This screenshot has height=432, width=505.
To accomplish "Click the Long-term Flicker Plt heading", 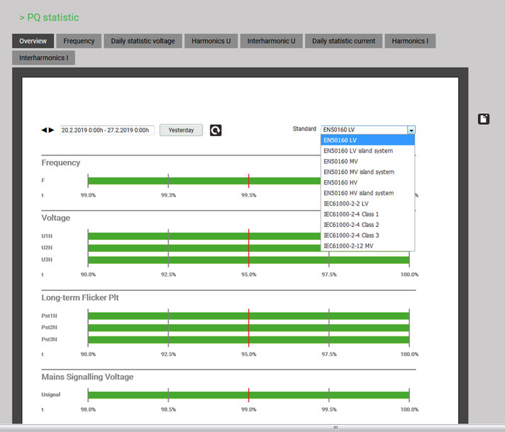I will [x=80, y=297].
